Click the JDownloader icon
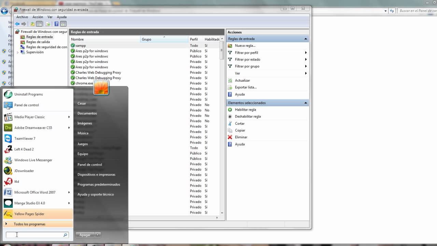 tap(8, 171)
